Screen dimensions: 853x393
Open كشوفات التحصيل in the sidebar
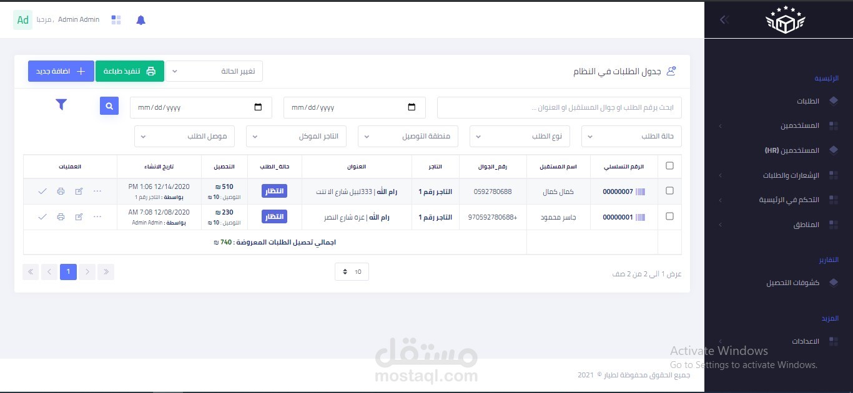point(778,283)
